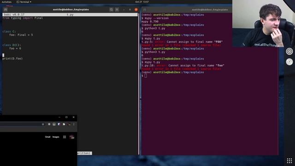Click the 't.py:10: error' output line
Image resolution: width=295 pixels, height=166 pixels.
(183, 65)
